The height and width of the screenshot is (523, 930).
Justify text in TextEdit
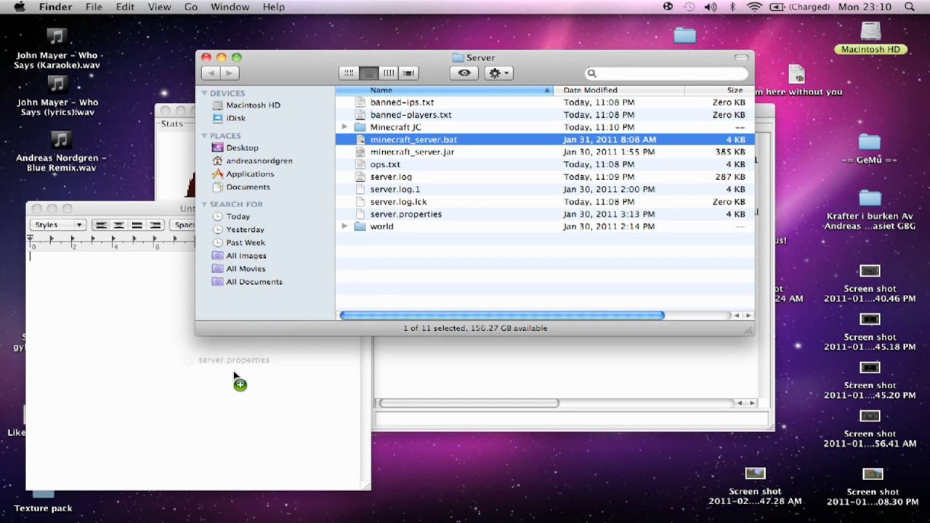click(x=137, y=225)
